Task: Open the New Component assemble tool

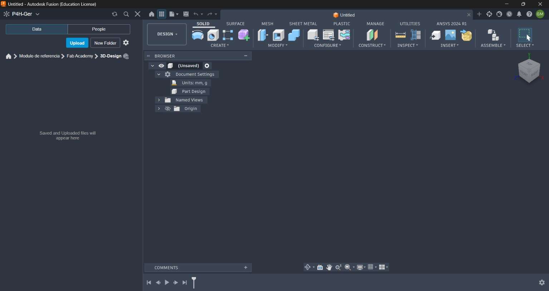Action: coord(493,35)
